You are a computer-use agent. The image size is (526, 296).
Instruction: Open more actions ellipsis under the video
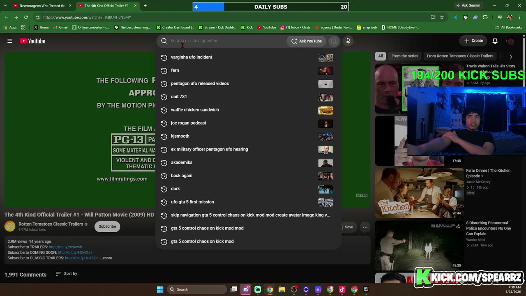click(x=365, y=227)
